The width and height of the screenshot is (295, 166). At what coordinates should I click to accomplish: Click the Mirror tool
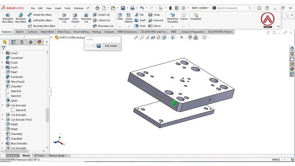click(154, 26)
